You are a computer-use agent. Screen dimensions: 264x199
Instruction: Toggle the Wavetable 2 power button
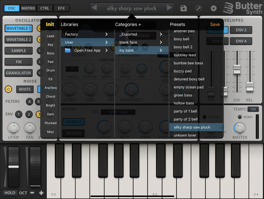coord(40,40)
